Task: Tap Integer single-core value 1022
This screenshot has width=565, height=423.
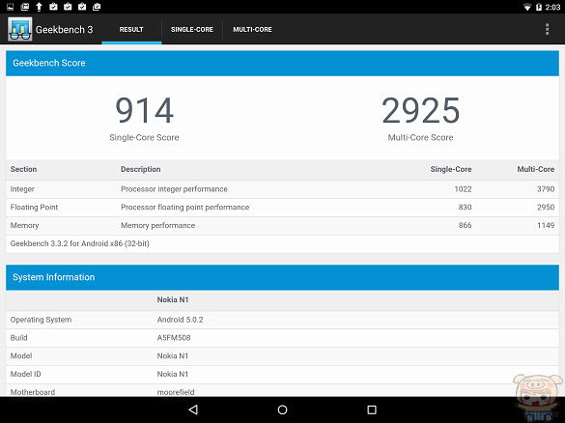Action: [463, 189]
